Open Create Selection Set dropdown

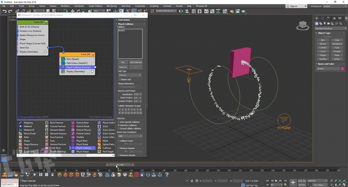(166, 11)
